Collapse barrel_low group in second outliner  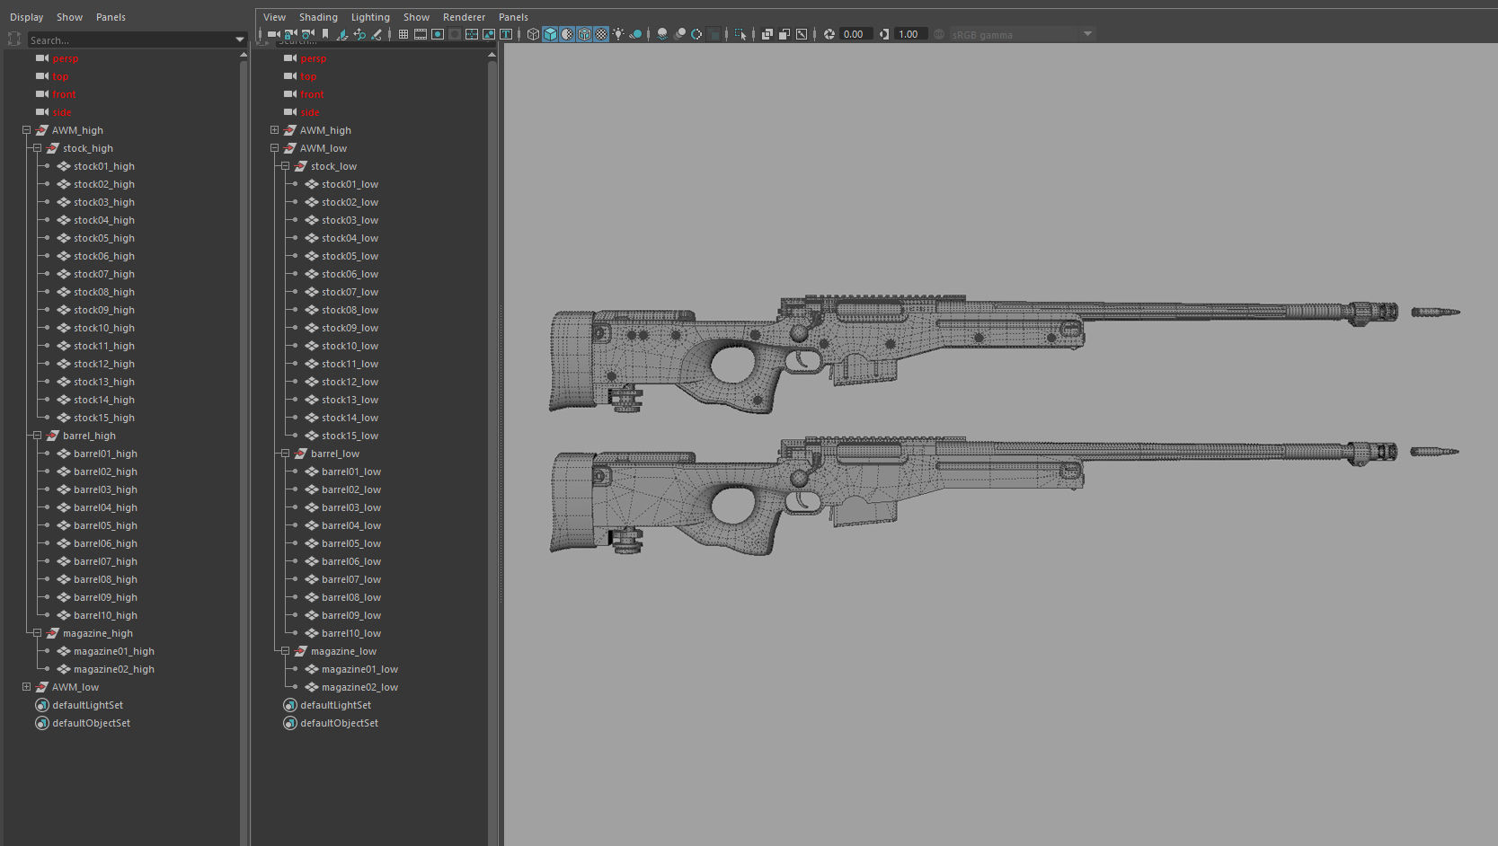[285, 454]
